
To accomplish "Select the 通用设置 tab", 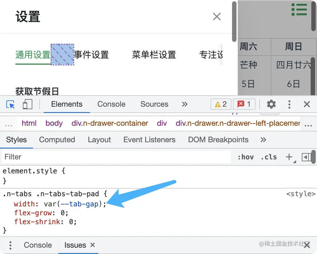I will (x=33, y=55).
